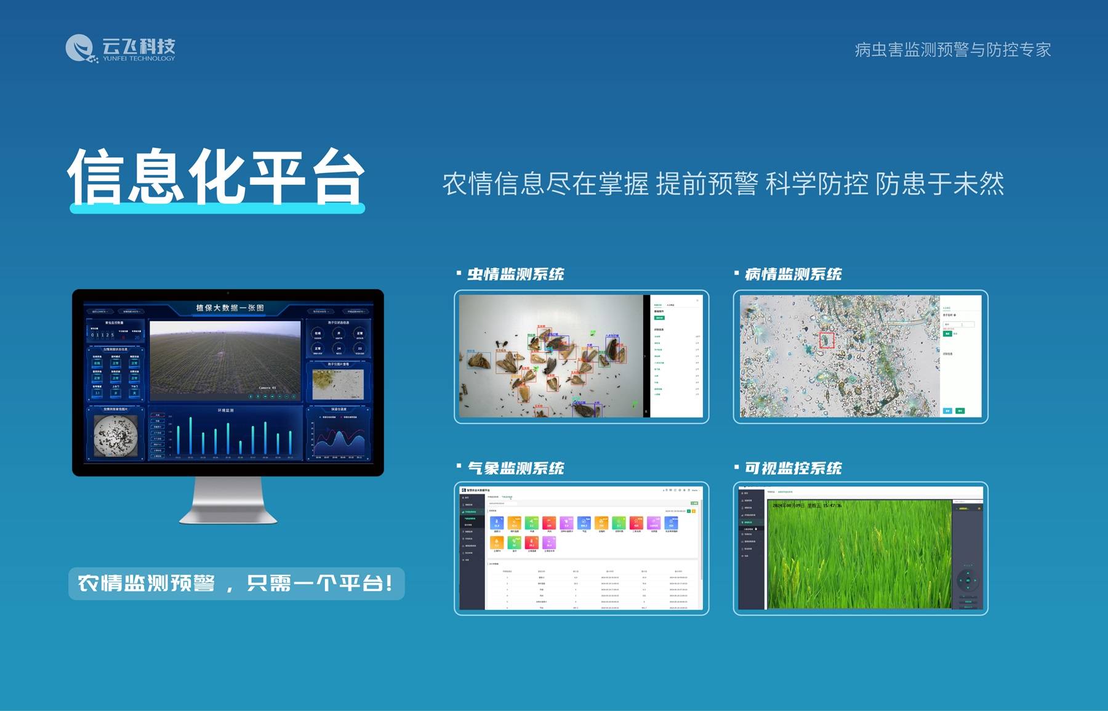This screenshot has height=711, width=1108.
Task: Expand the Hello user menu in weather platform
Action: (x=694, y=490)
